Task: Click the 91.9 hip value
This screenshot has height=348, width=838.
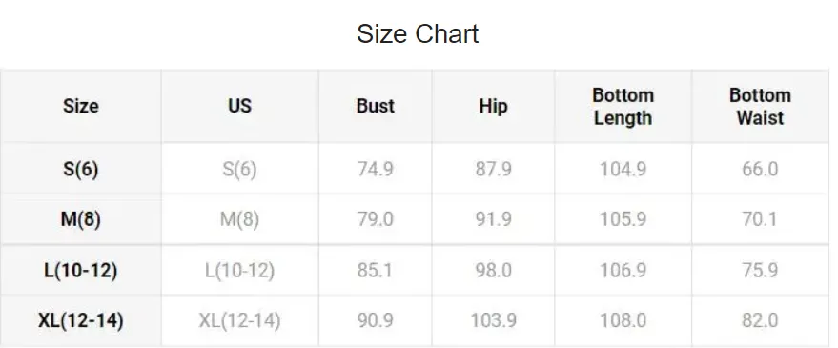Action: pyautogui.click(x=493, y=219)
